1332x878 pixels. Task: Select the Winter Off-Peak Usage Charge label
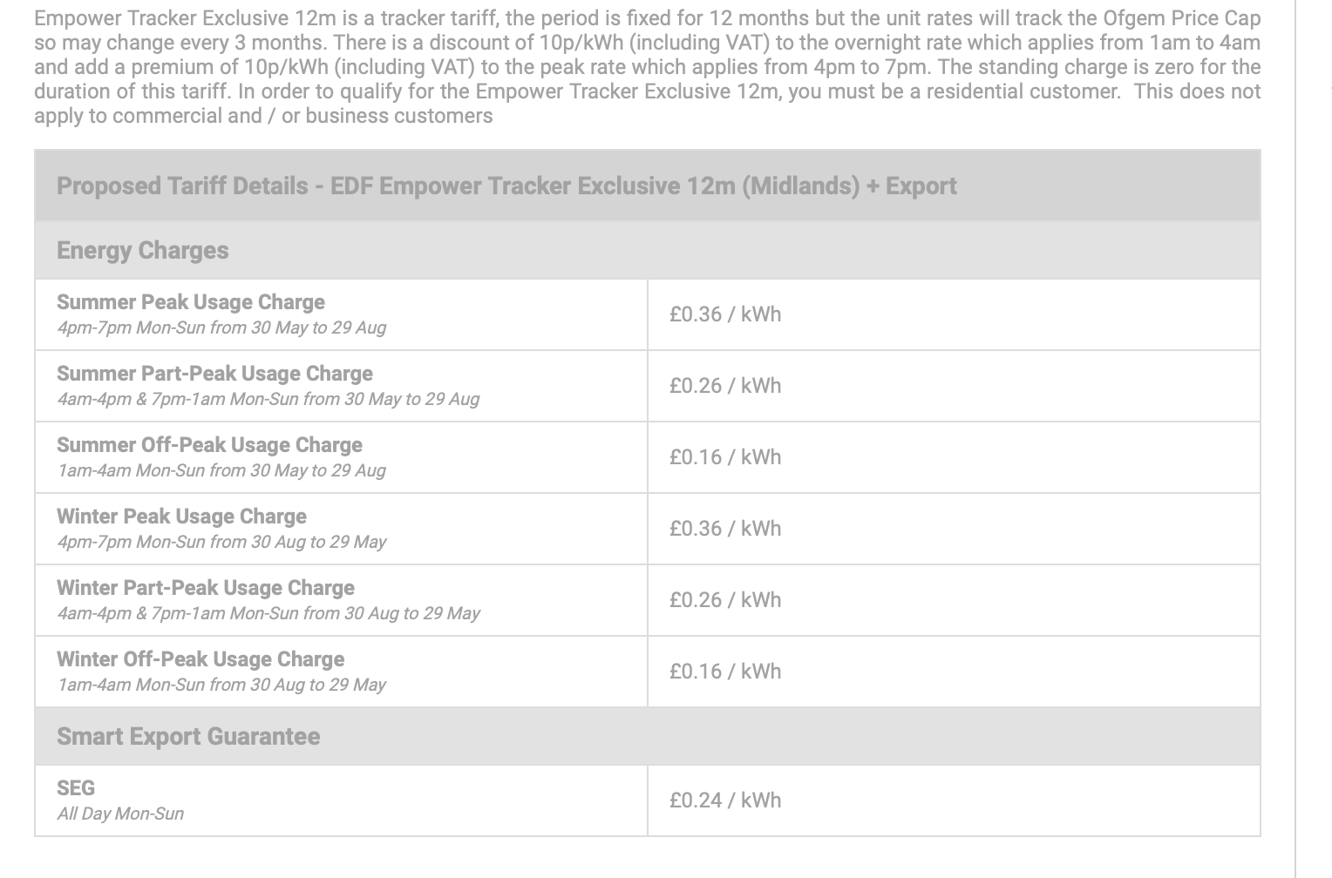(200, 659)
